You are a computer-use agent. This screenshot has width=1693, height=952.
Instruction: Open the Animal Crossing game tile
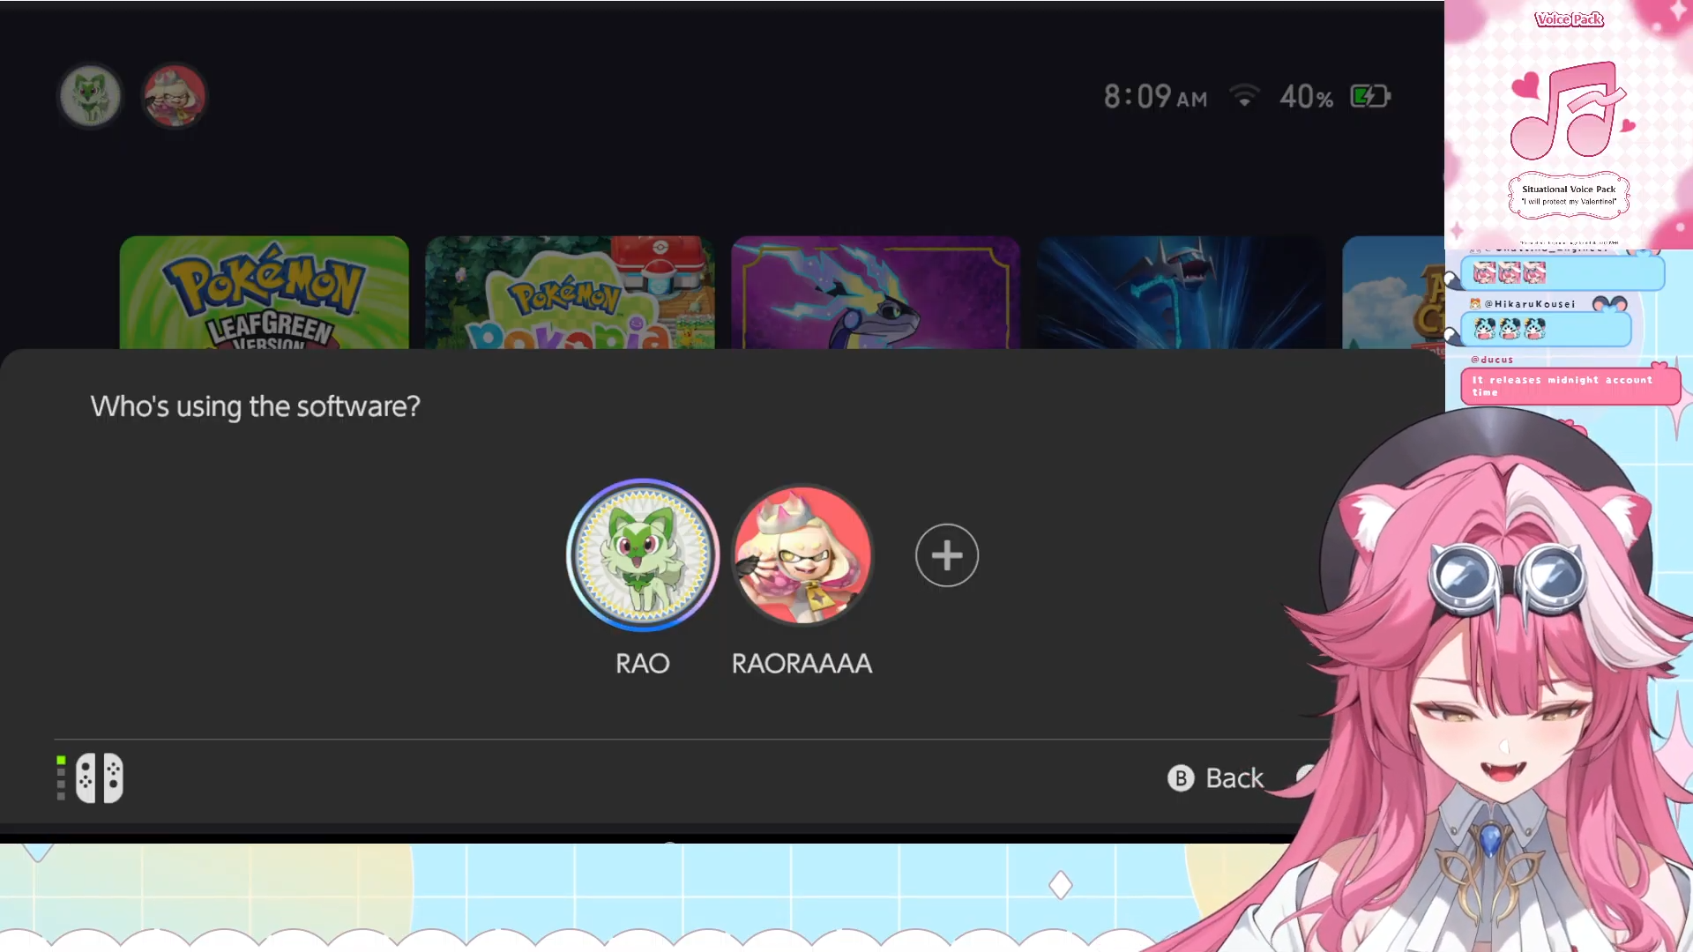click(x=1393, y=293)
